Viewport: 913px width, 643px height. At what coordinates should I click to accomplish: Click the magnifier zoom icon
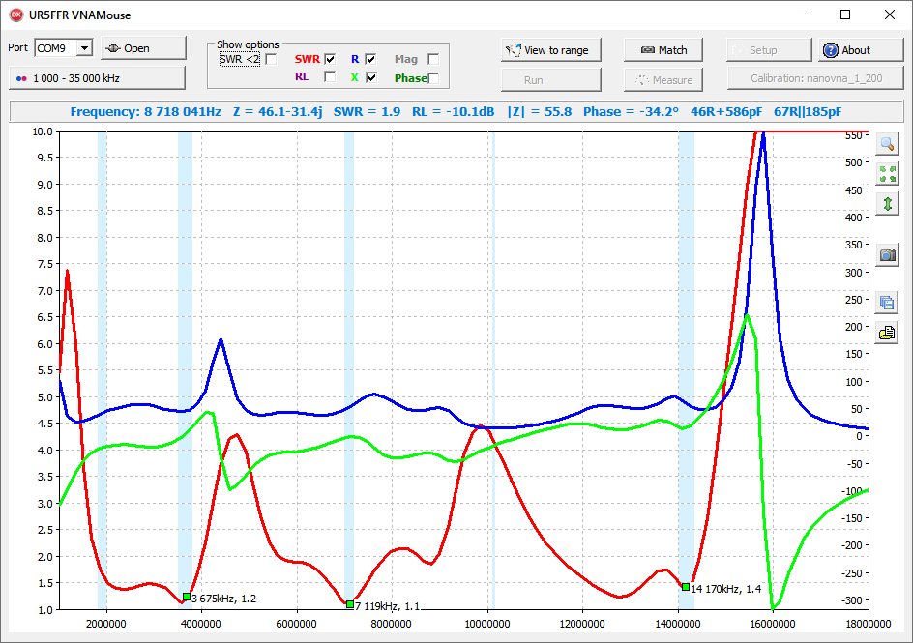point(887,144)
